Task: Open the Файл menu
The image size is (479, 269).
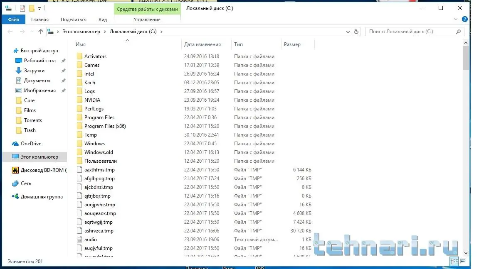Action: (x=14, y=20)
